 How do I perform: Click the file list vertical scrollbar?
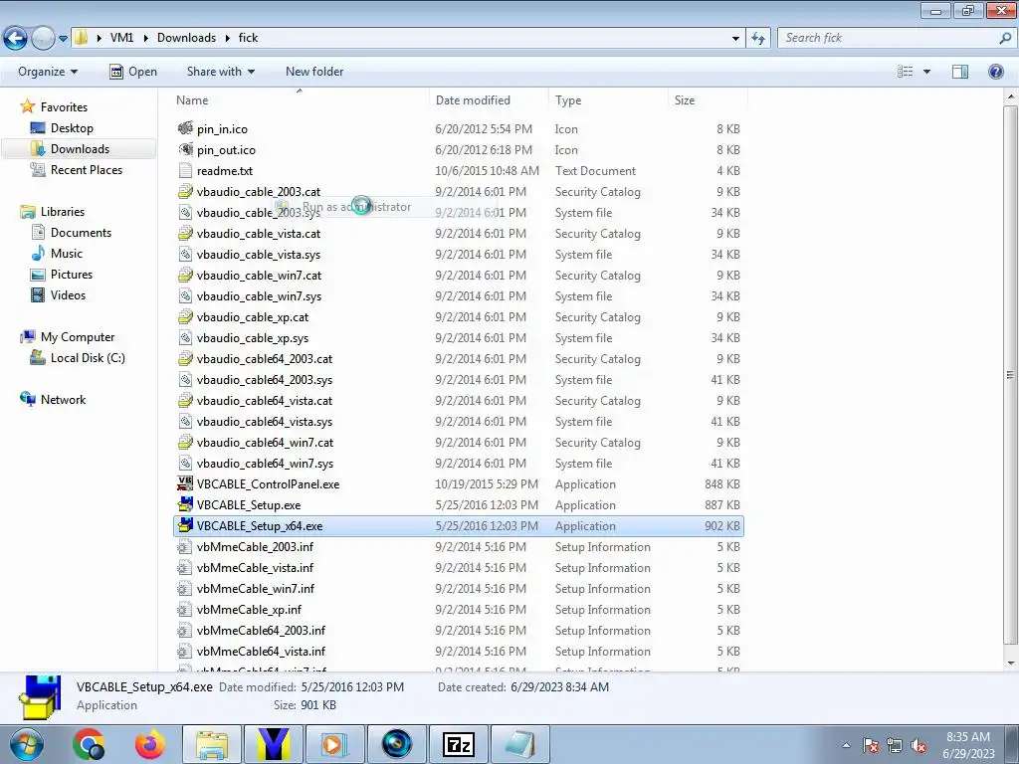tap(1011, 375)
